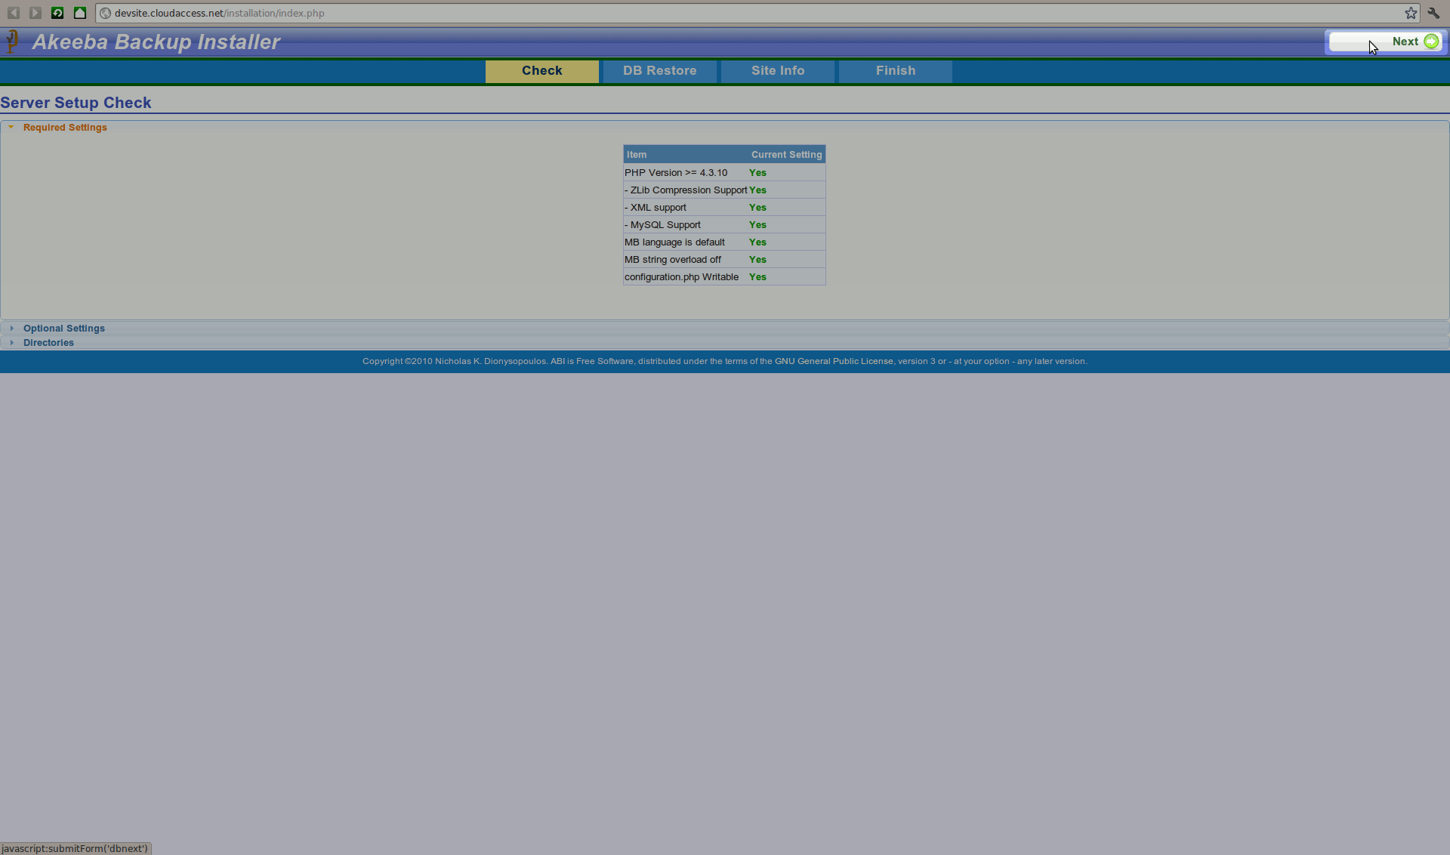Click the 'Akeeba Backup Installer' title text
The width and height of the screenshot is (1450, 855).
pos(156,42)
